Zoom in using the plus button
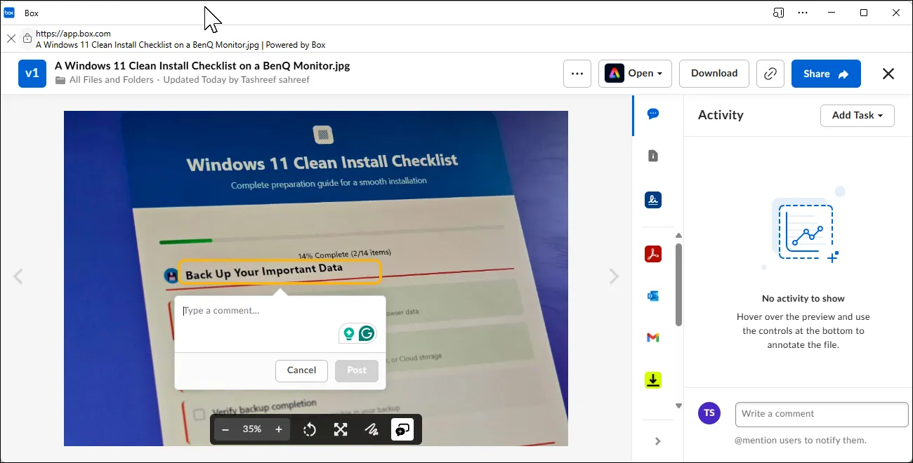 pyautogui.click(x=279, y=429)
